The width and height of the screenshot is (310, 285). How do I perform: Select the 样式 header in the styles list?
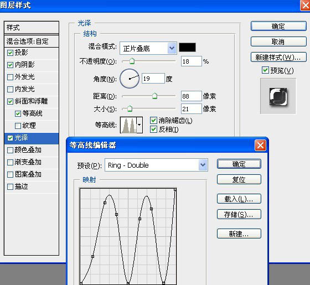click(32, 28)
